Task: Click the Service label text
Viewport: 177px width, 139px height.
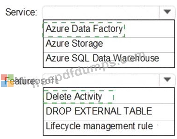Action: tap(21, 12)
